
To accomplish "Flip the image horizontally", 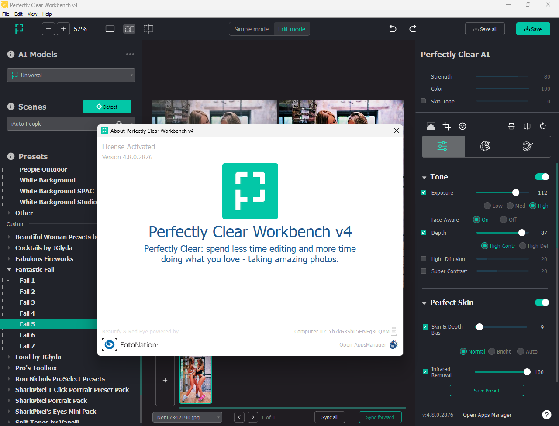I will point(527,126).
